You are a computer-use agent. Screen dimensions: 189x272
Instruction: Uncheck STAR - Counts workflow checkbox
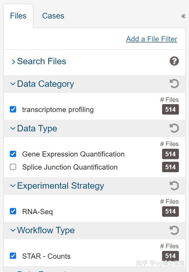(x=13, y=256)
